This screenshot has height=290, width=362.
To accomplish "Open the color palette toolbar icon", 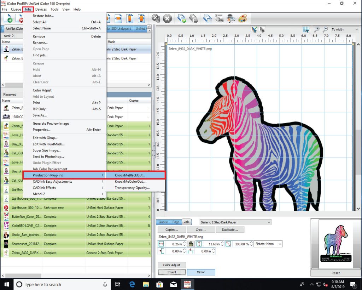I will tap(243, 18).
